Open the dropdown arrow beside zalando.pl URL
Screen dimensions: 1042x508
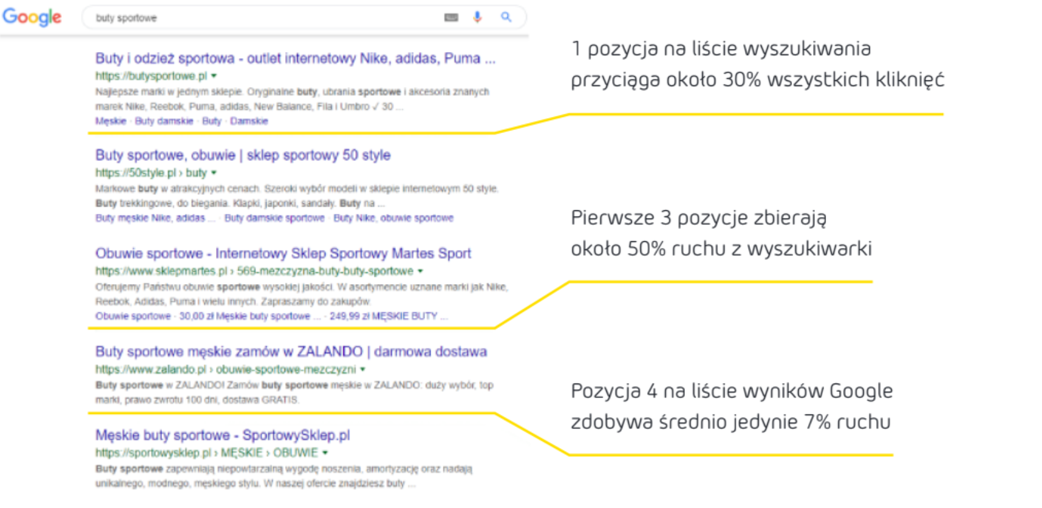[363, 369]
